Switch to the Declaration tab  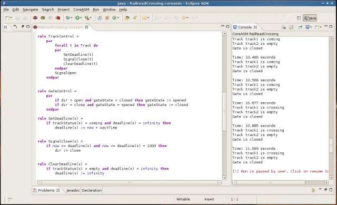click(92, 190)
